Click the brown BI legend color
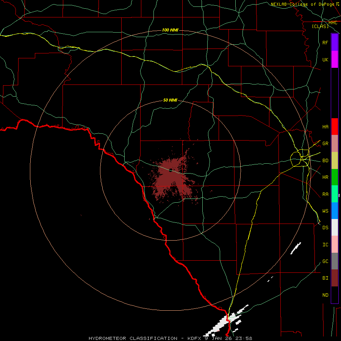Image resolution: width=341 pixels, height=341 pixels. point(335,278)
